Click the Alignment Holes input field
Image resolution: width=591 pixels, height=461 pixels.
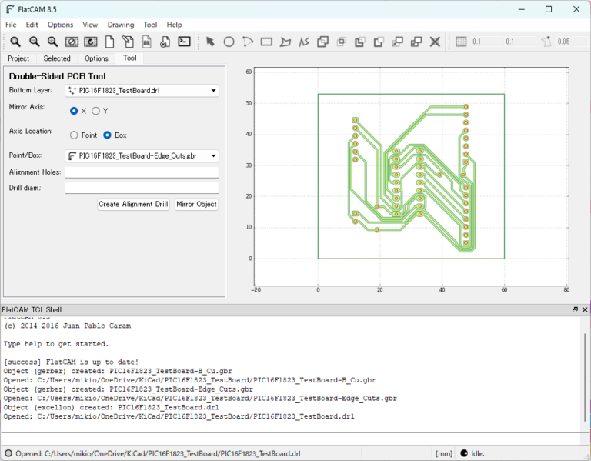pos(142,172)
